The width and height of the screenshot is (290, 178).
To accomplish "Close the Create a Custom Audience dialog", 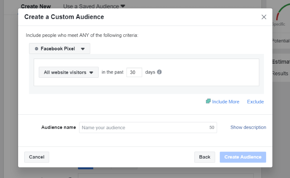I will pyautogui.click(x=264, y=17).
